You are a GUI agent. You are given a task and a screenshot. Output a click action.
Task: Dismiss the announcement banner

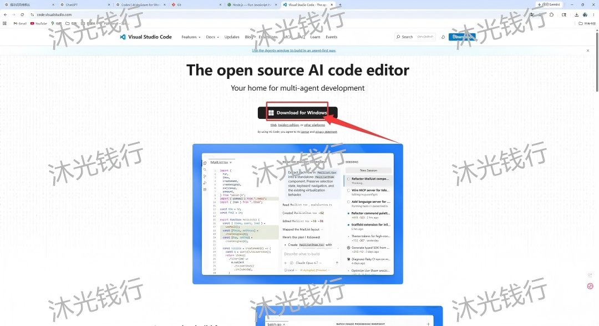[x=587, y=51]
